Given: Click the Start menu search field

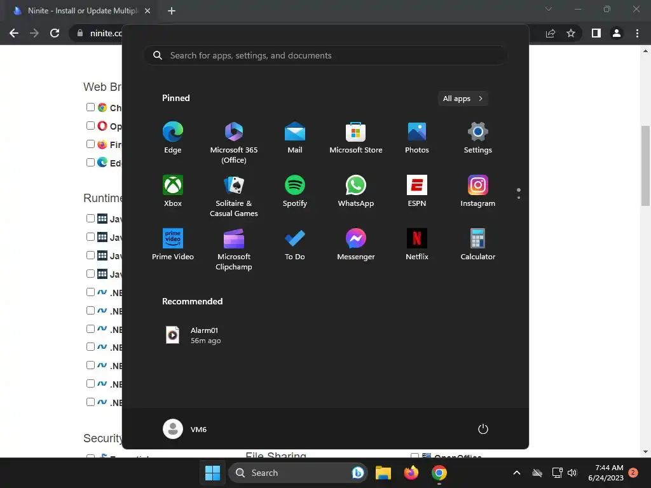Looking at the screenshot, I should tap(325, 56).
